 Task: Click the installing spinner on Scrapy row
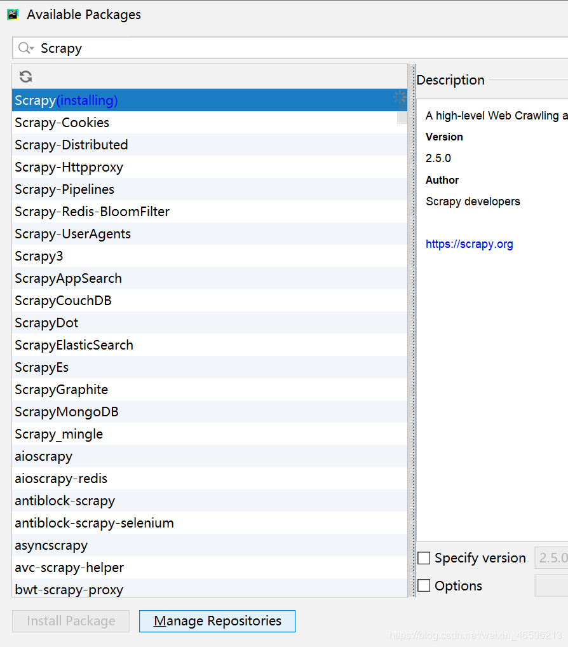click(399, 97)
